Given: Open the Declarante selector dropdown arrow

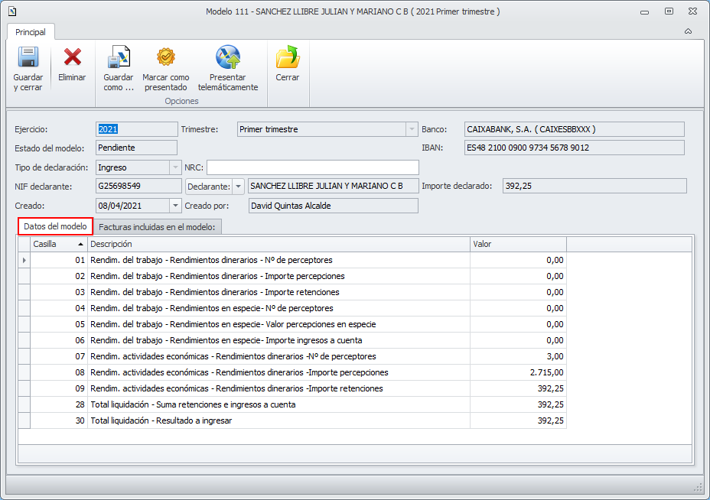Looking at the screenshot, I should pos(238,187).
